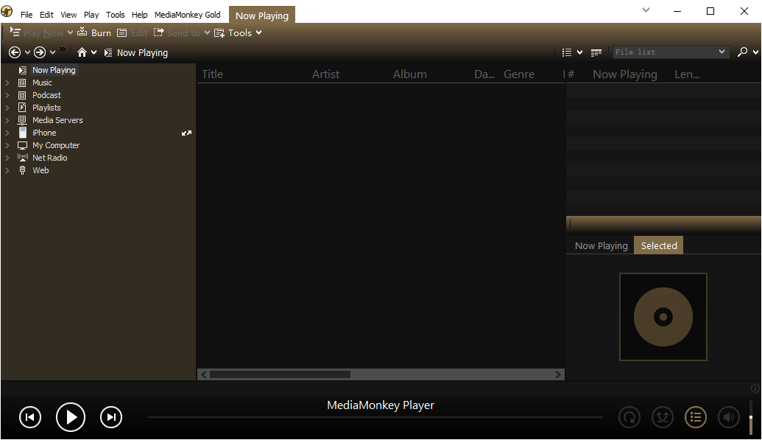Skip to the next track
762x440 pixels.
point(111,417)
